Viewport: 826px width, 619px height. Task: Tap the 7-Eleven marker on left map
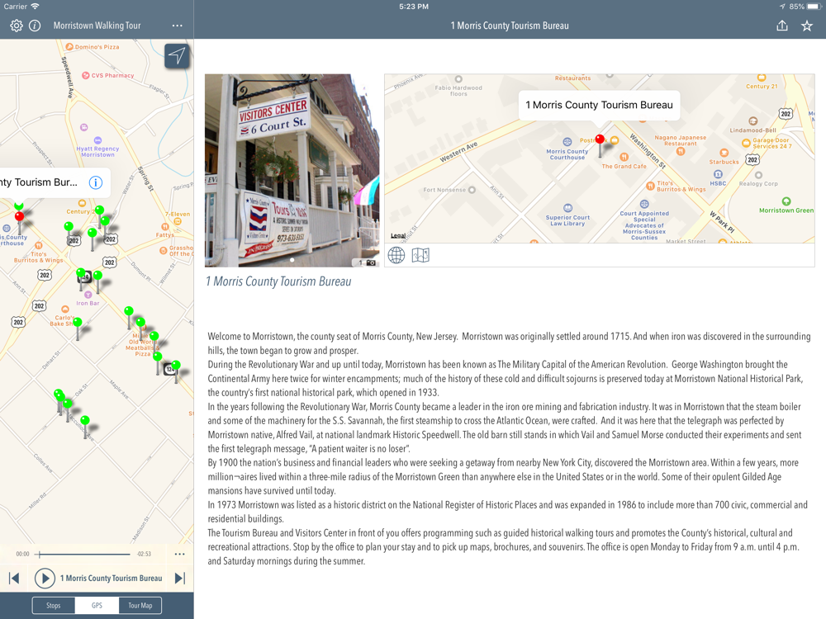point(178,221)
